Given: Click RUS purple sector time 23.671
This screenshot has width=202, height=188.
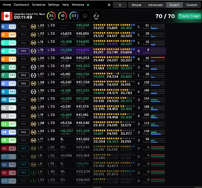Looking at the screenshot, I should pos(112,44).
